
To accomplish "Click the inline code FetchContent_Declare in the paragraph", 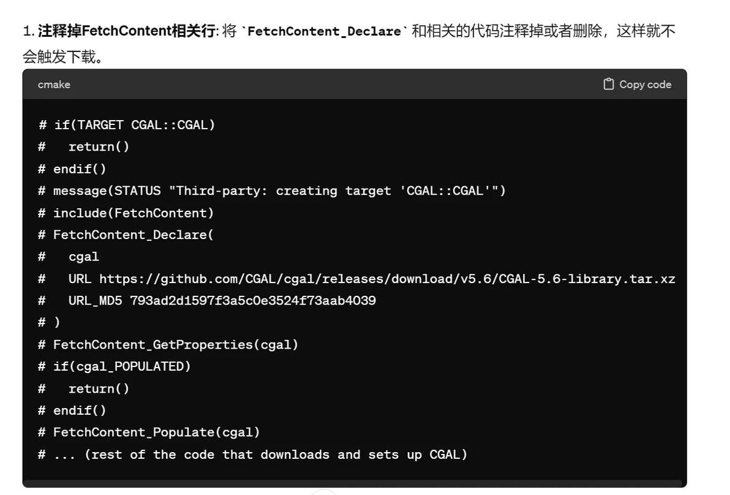I will pyautogui.click(x=324, y=32).
